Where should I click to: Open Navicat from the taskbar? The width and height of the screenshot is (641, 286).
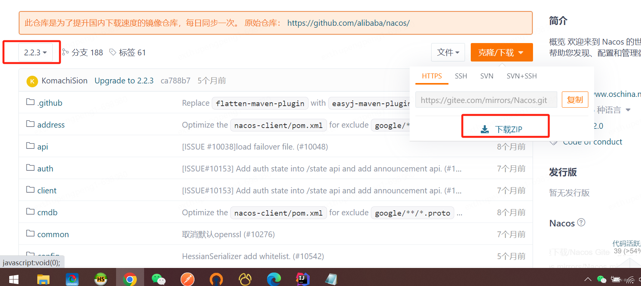click(245, 279)
